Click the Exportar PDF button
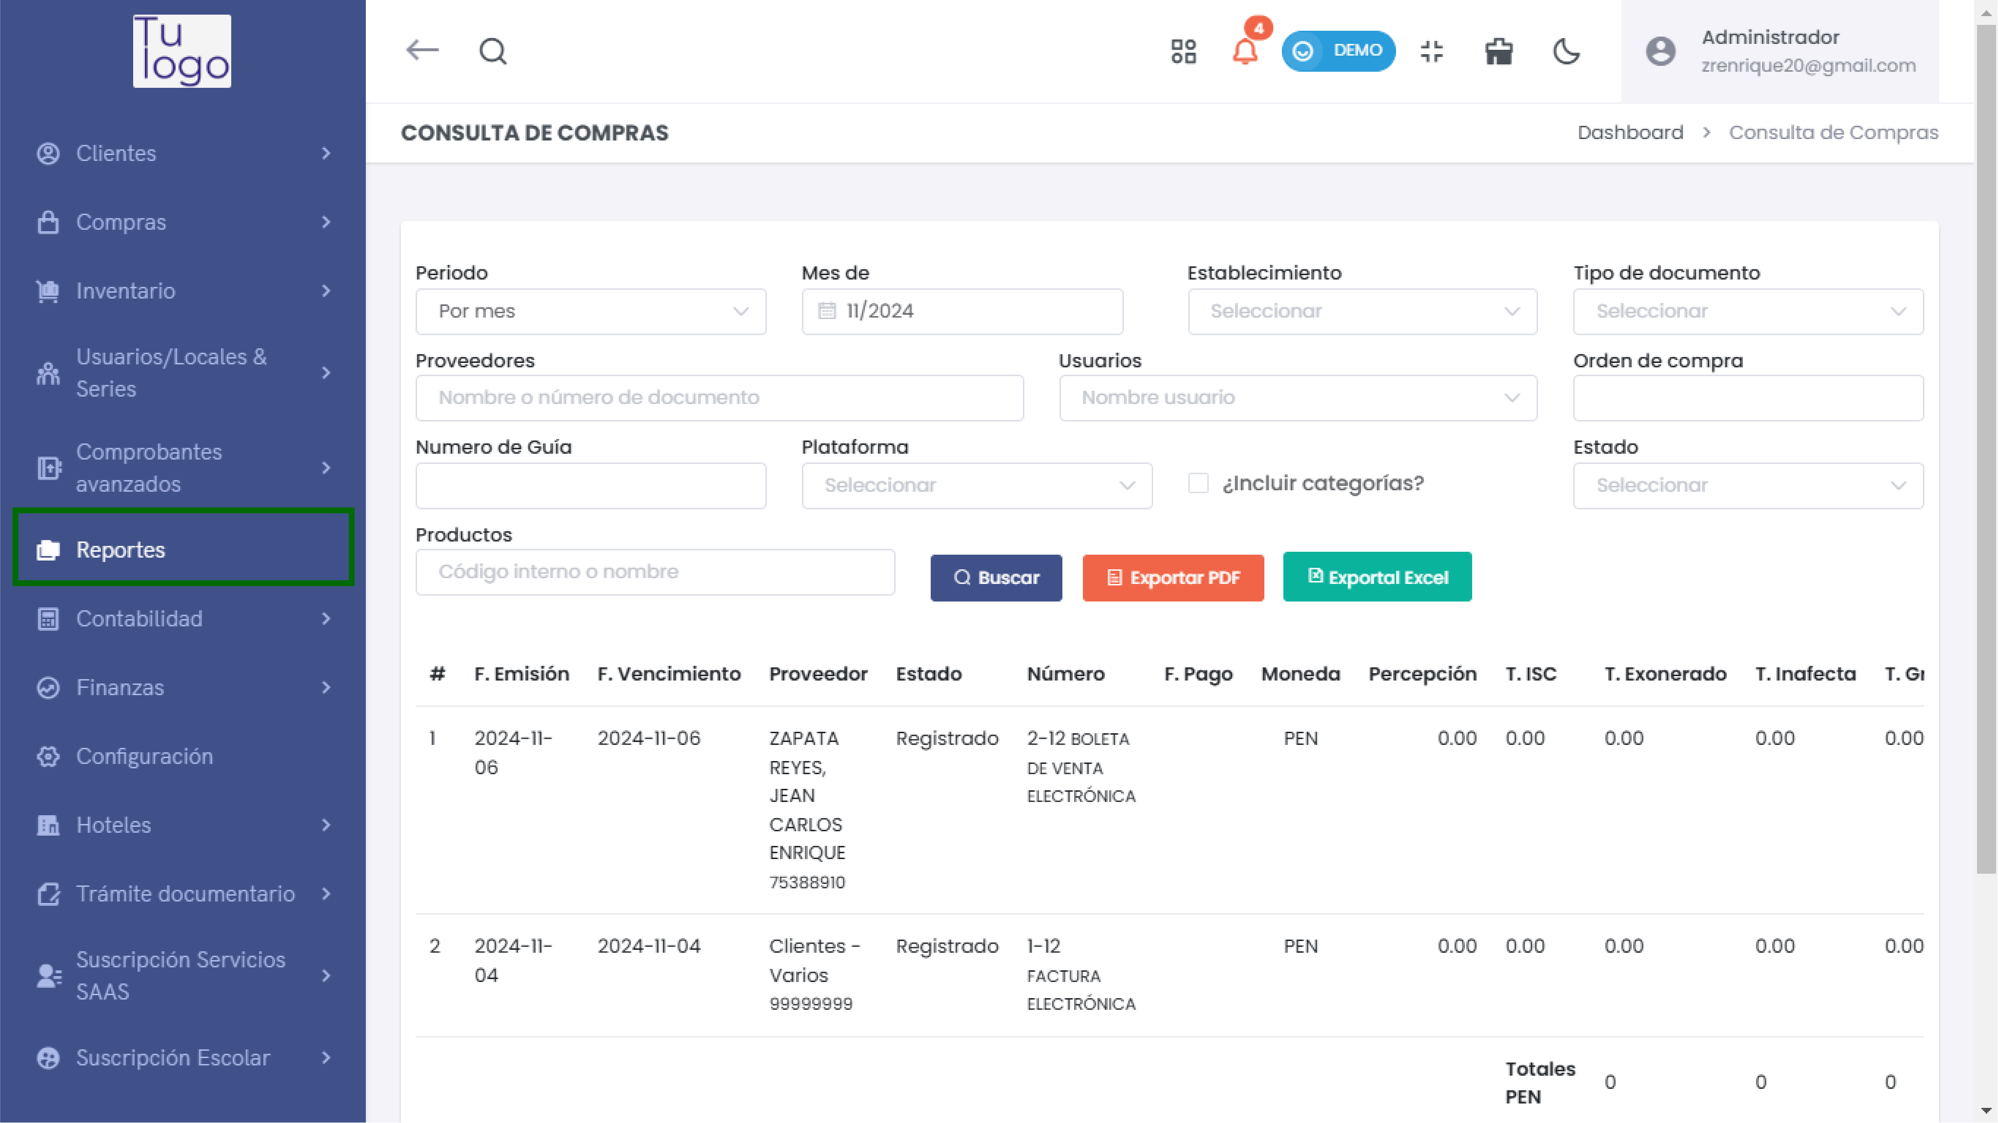 point(1173,578)
